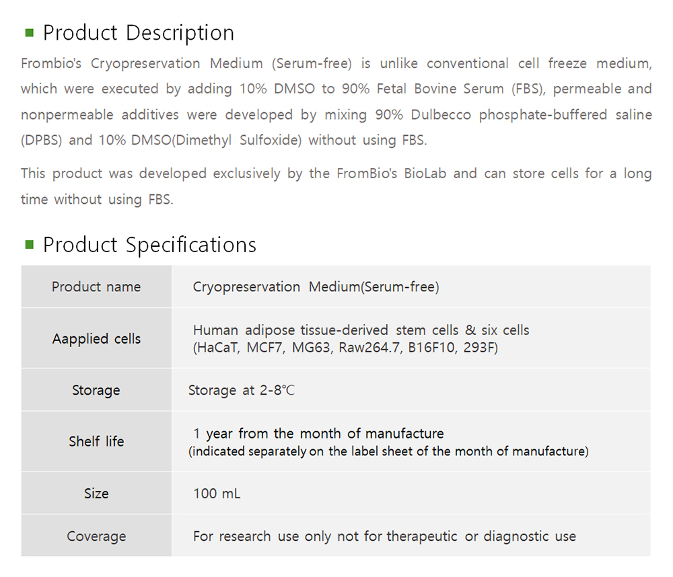Click the HaCaT, MCF7, MG63 cell list line

345,348
